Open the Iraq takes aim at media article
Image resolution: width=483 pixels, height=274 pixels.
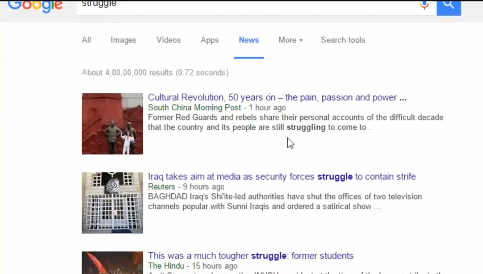pyautogui.click(x=282, y=176)
